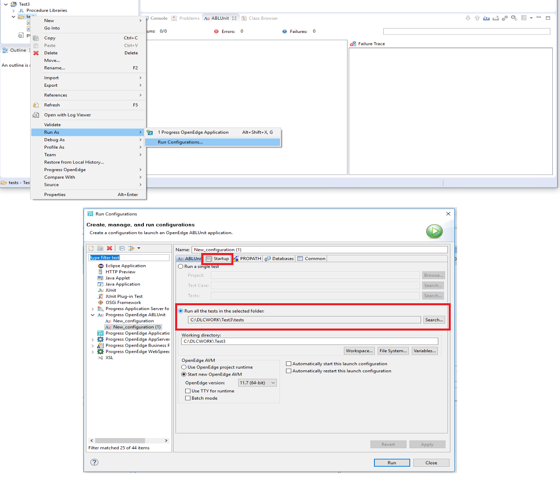Rerun the last ABLUnit test

[514, 18]
